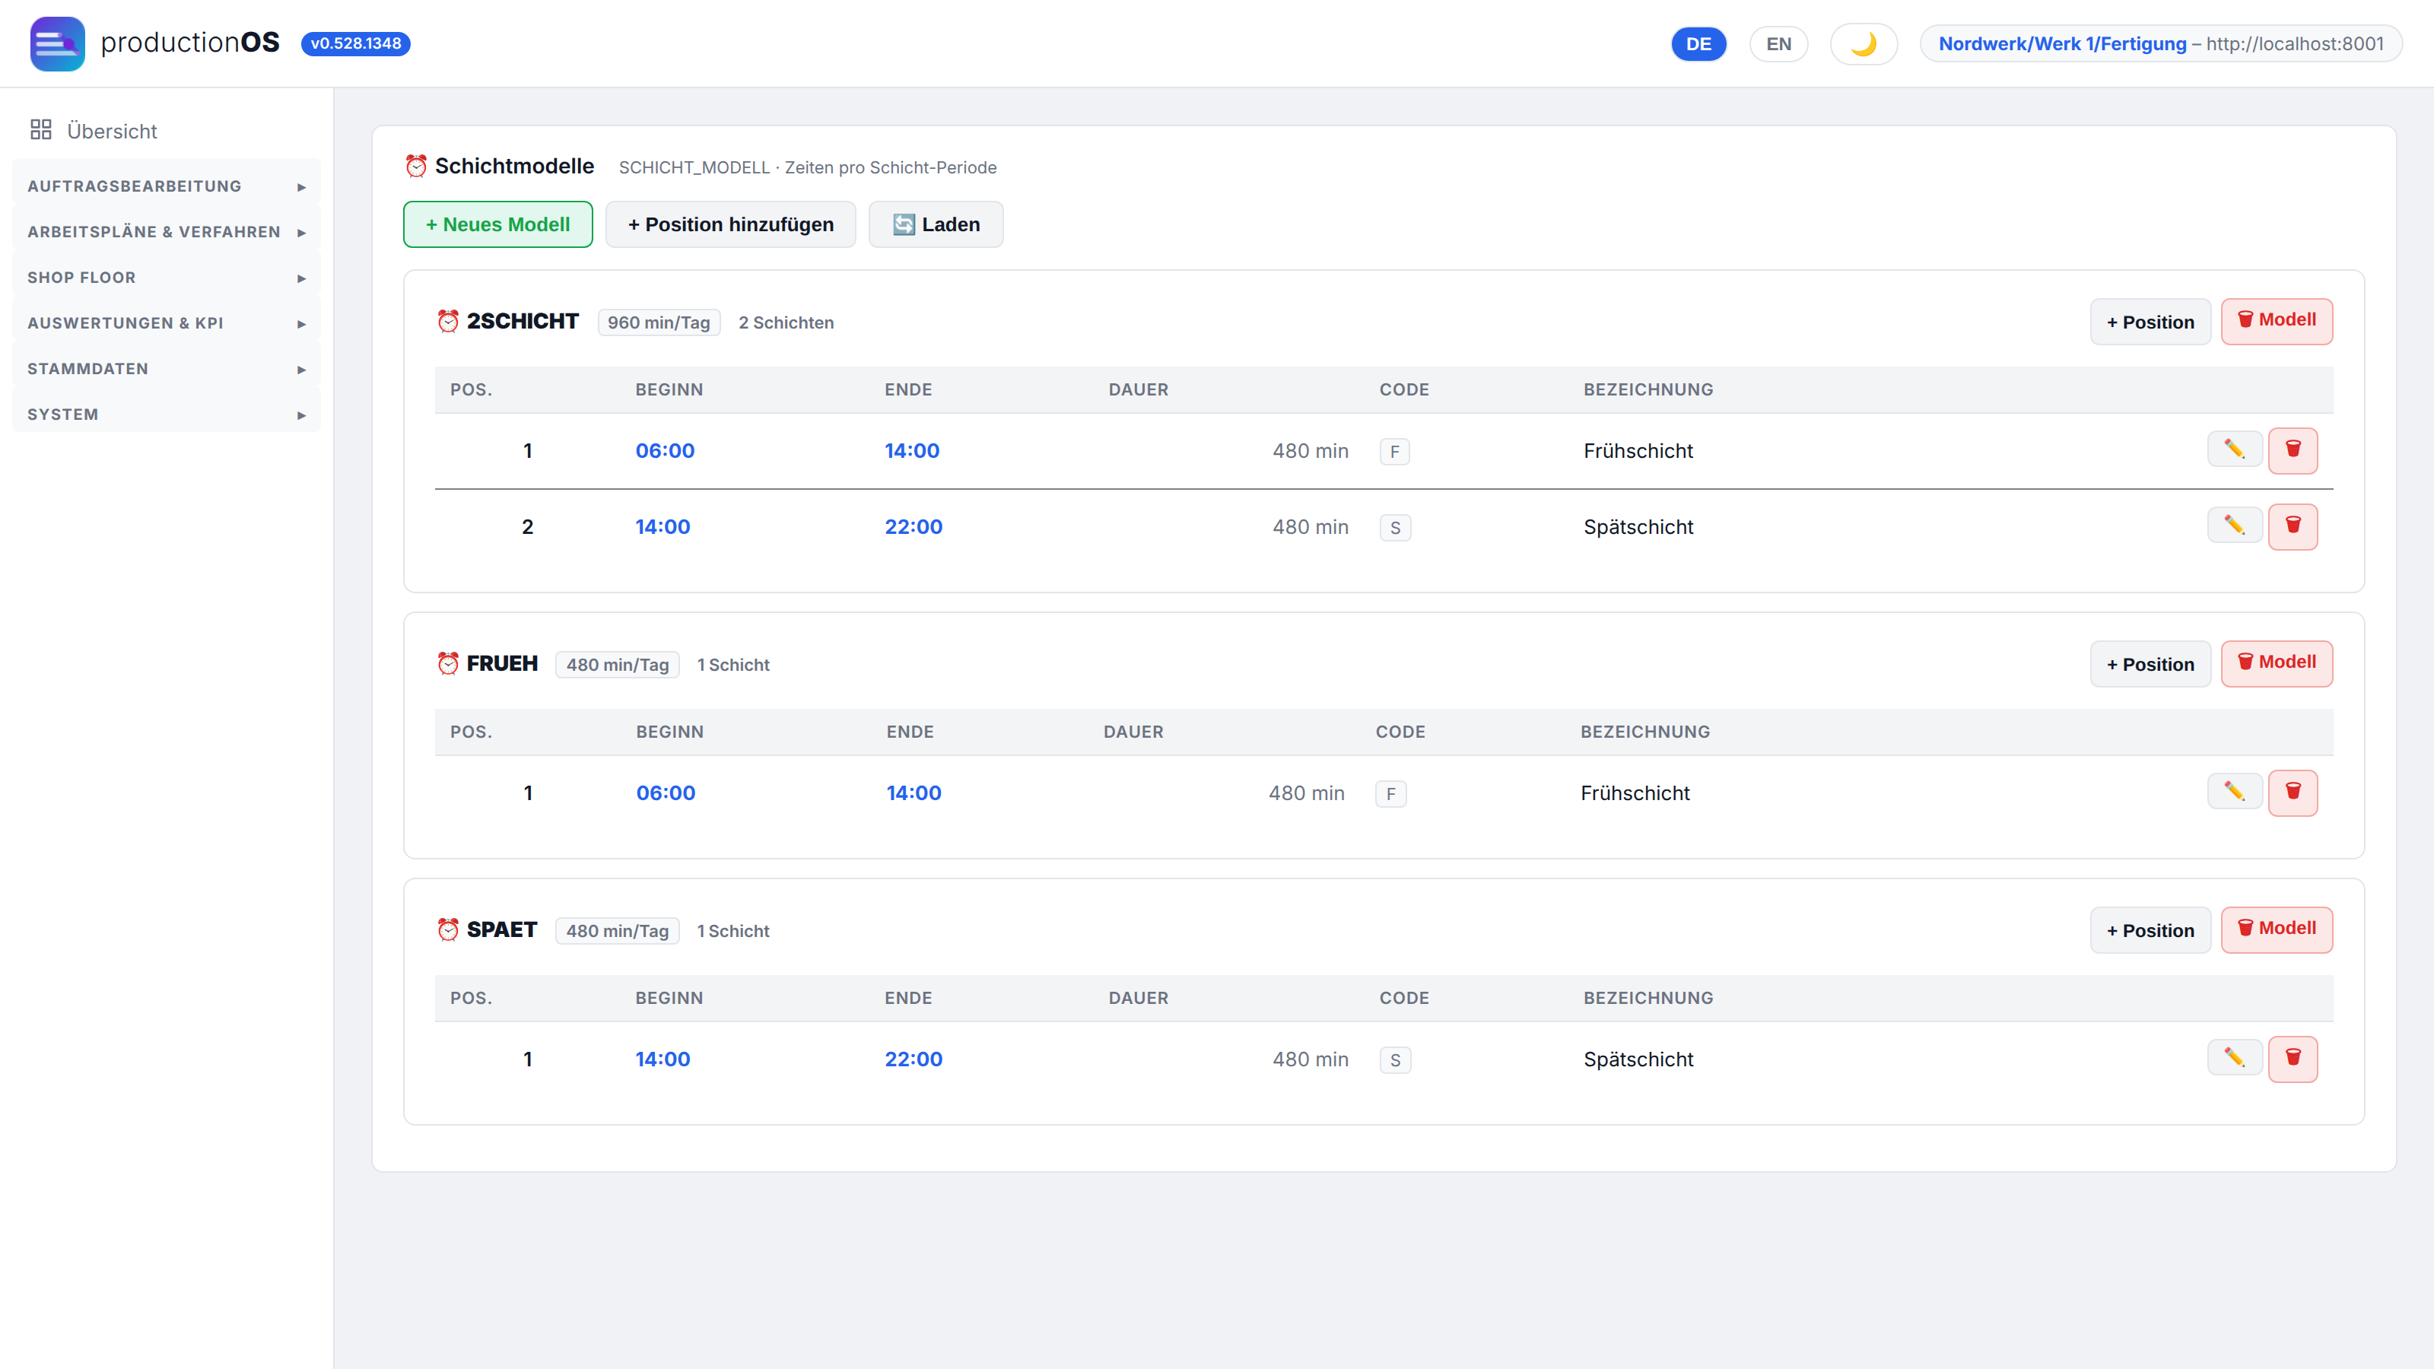Expand the Auswertungen & KPI section
Screen dimensions: 2434x1369
167,323
